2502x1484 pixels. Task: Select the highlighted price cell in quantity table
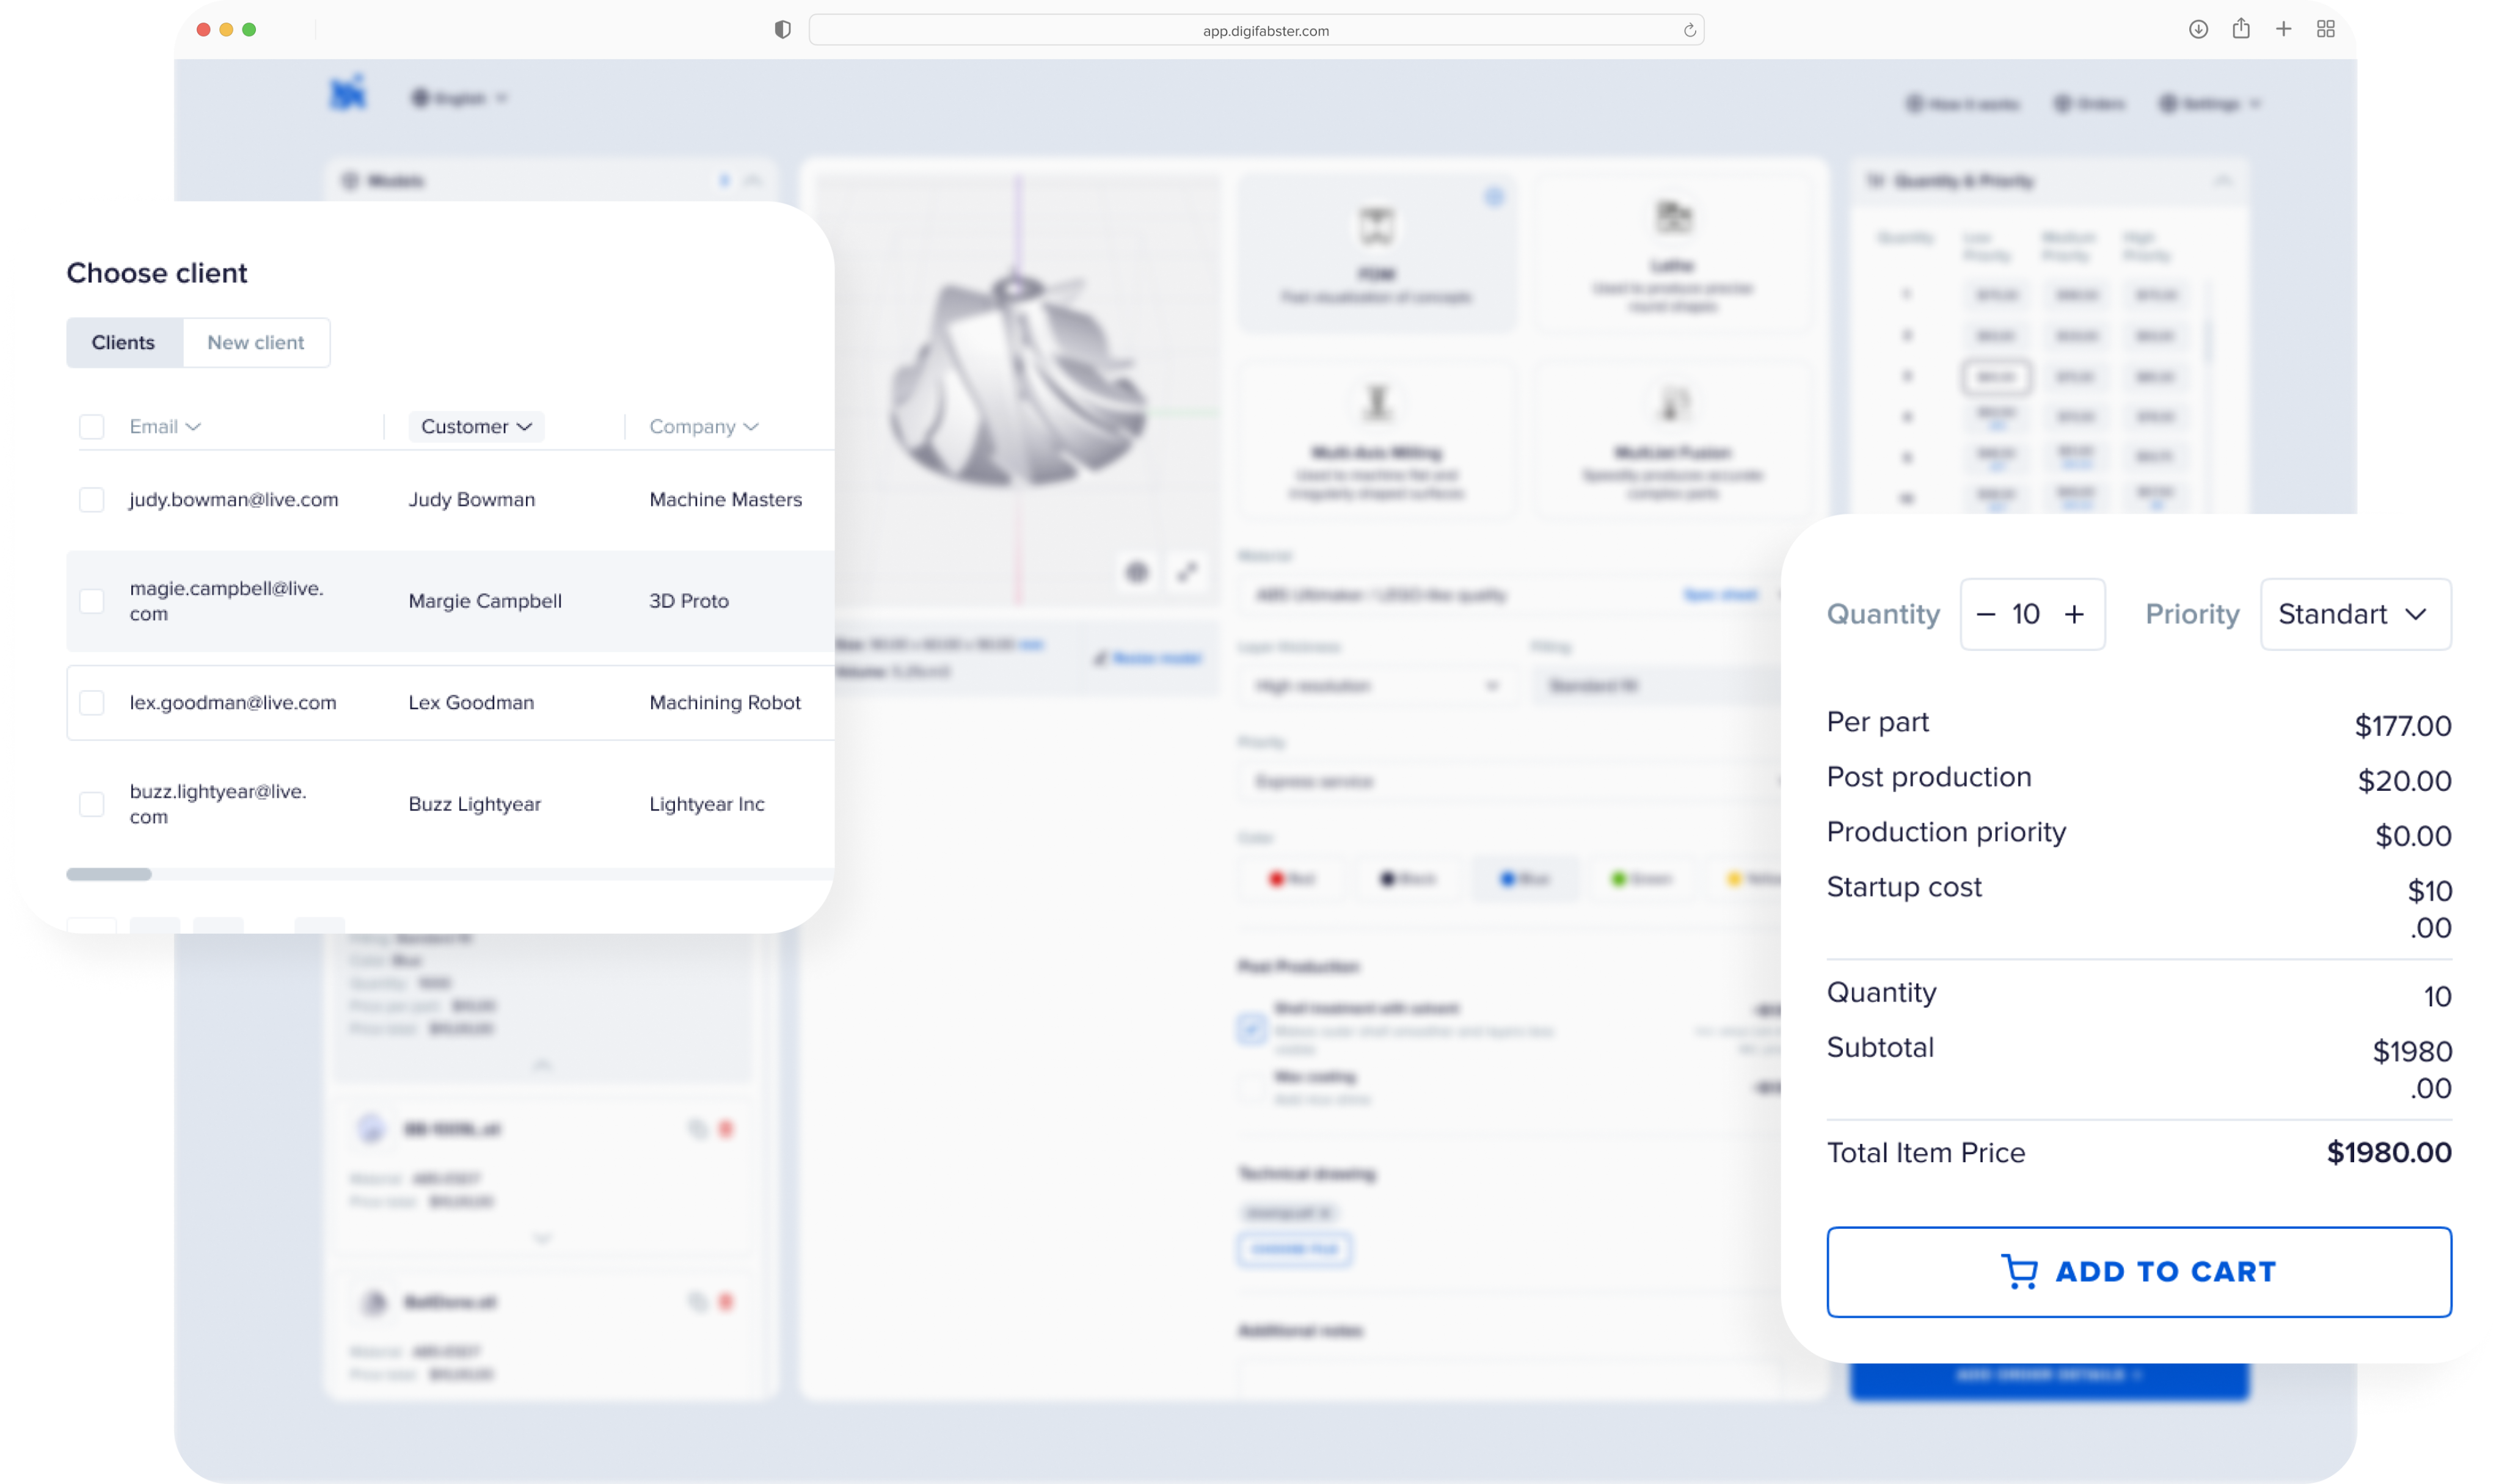point(1996,377)
